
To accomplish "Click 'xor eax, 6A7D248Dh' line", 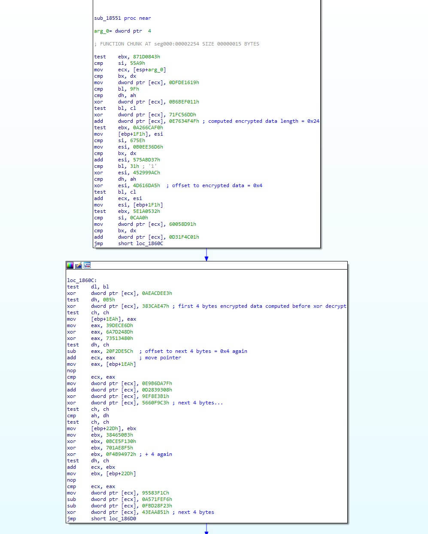I will point(100,332).
